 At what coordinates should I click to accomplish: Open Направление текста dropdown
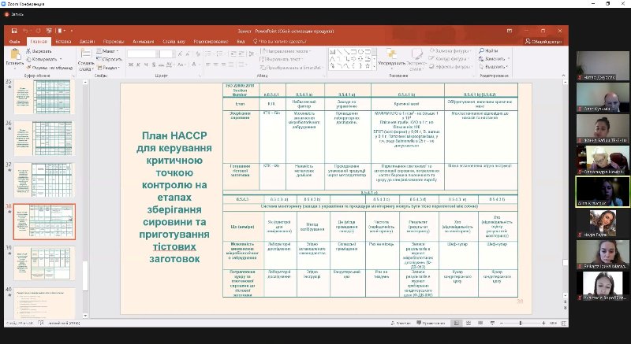click(x=286, y=51)
